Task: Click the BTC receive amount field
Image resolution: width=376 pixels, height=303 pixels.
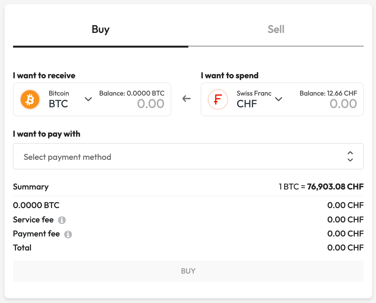Action: click(x=151, y=104)
